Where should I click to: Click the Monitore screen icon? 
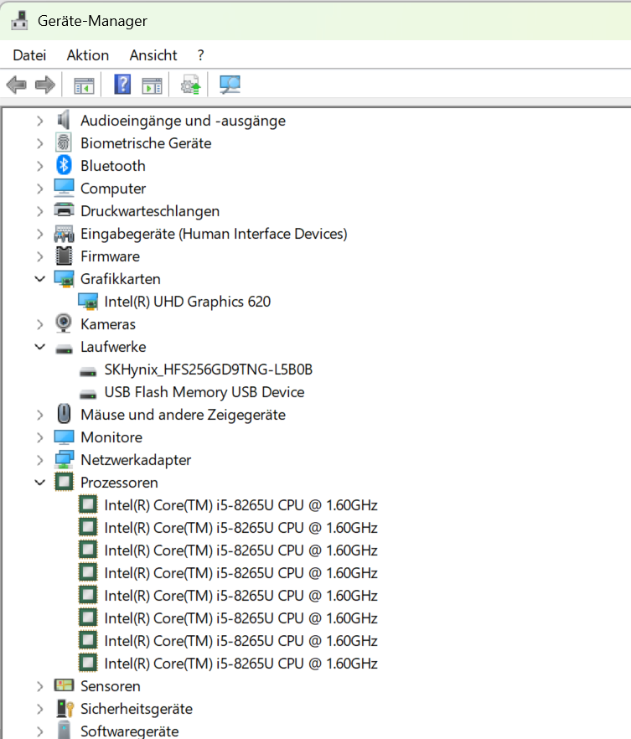pos(64,437)
